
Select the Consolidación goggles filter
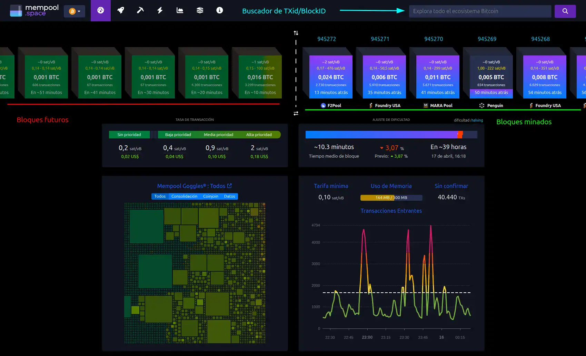pos(184,196)
